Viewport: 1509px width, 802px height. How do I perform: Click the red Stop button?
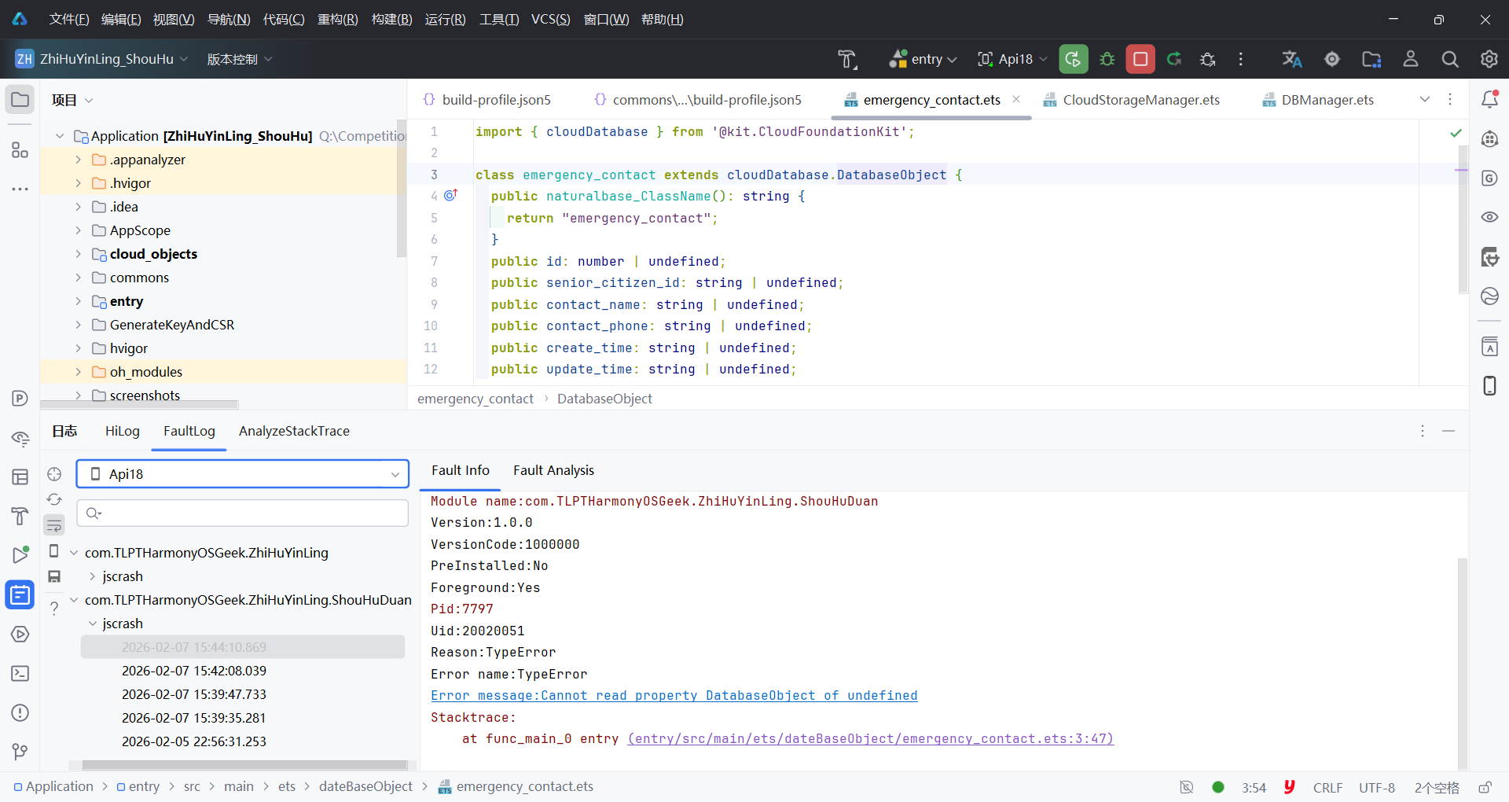tap(1140, 59)
